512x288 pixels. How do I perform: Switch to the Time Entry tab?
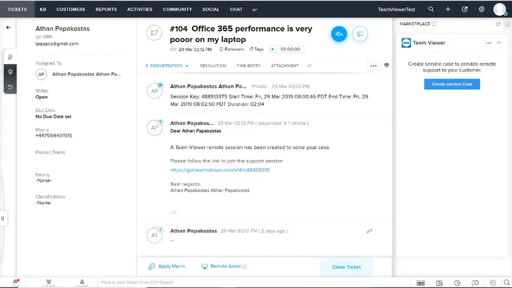[249, 65]
